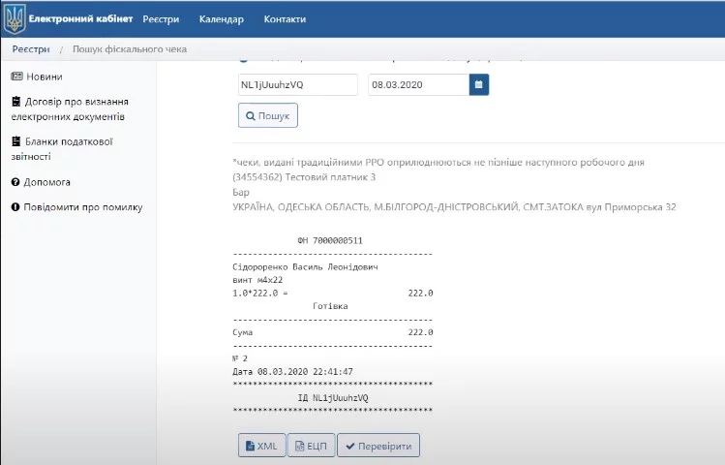Click the clipboard icon beside Договір про визнання
This screenshot has width=725, height=465.
pos(16,102)
